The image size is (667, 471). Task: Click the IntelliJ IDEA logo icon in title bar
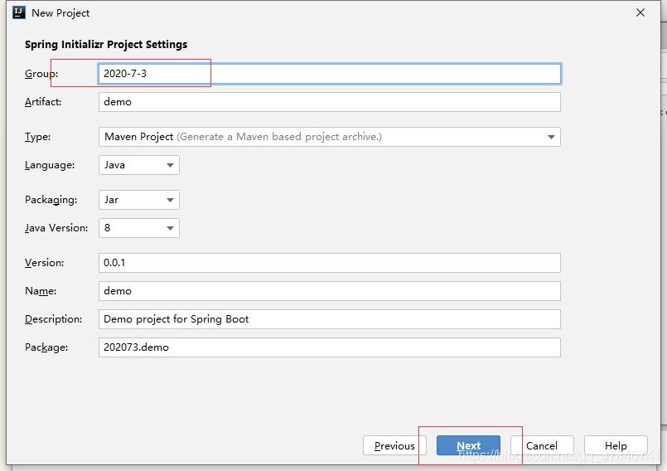pos(19,12)
